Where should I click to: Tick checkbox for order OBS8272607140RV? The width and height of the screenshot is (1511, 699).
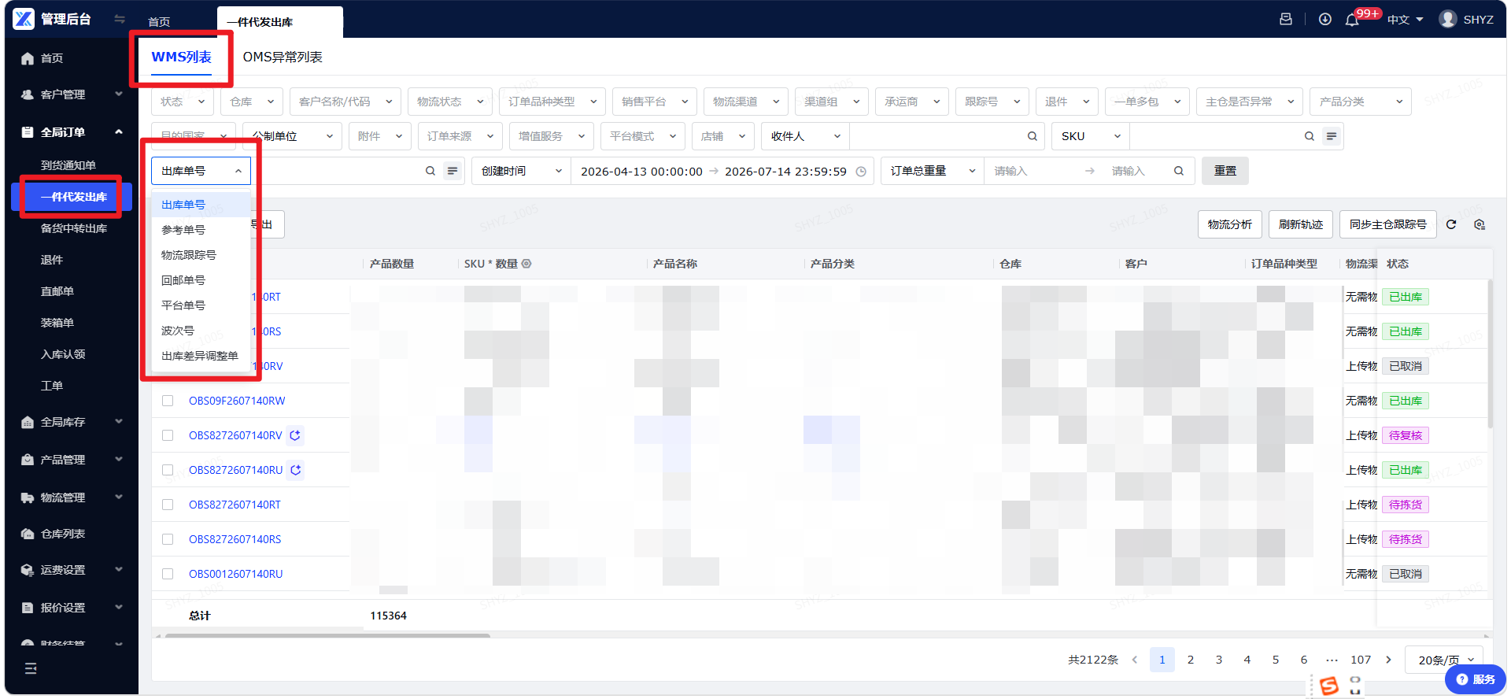pos(168,435)
